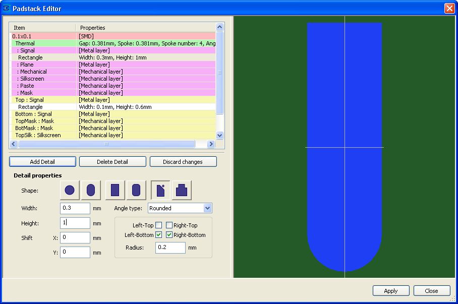This screenshot has height=304, width=458.
Task: Click the Apply button
Action: (x=391, y=291)
